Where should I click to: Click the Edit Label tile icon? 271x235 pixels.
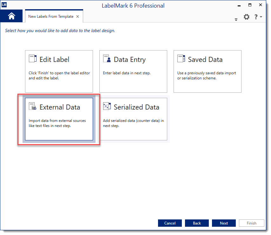tap(33, 59)
